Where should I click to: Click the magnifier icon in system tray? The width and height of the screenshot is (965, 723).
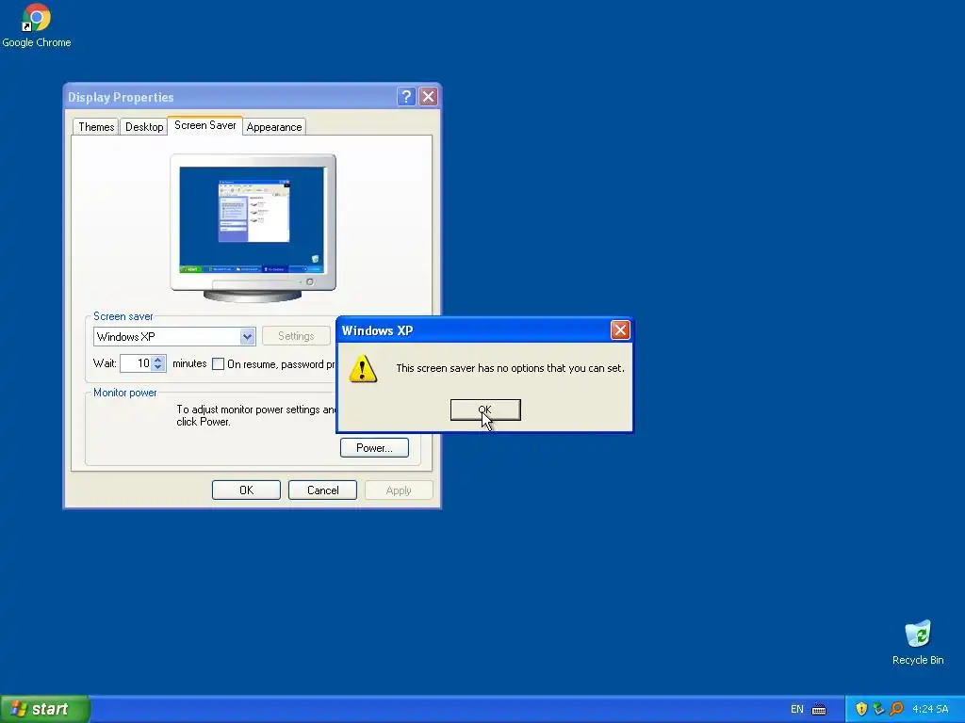pyautogui.click(x=897, y=709)
